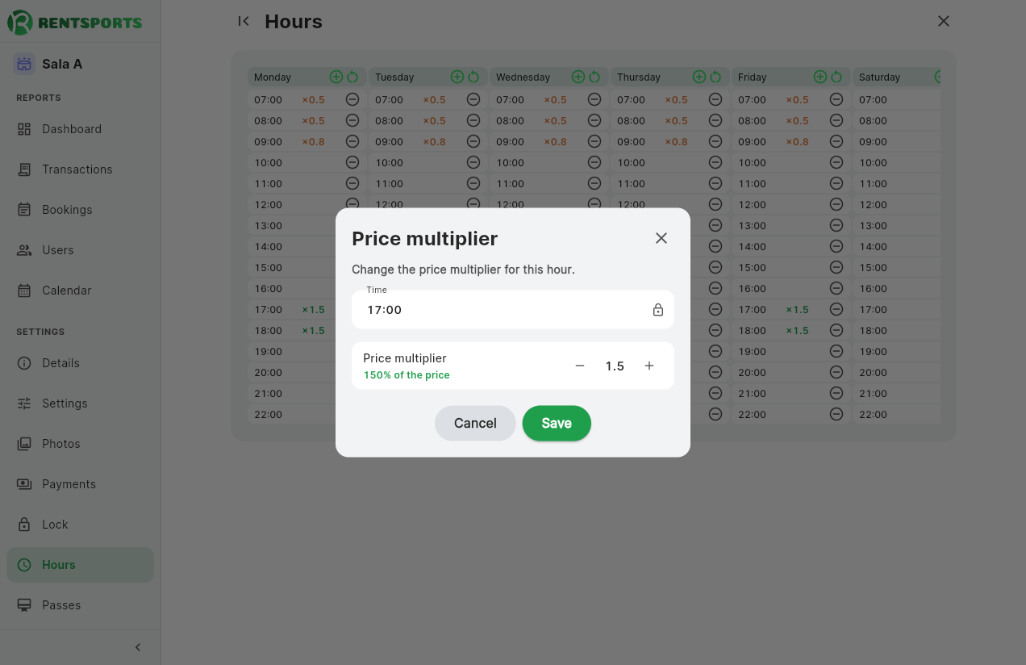
Task: Click the lock icon in the Time field
Action: pyautogui.click(x=658, y=310)
